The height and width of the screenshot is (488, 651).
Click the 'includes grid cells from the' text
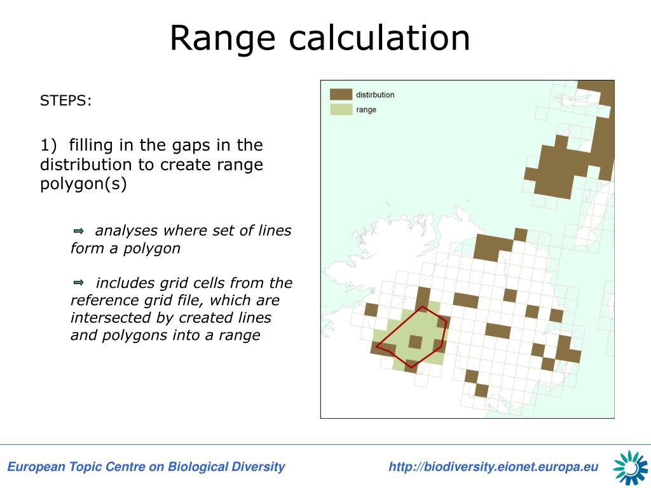194,283
